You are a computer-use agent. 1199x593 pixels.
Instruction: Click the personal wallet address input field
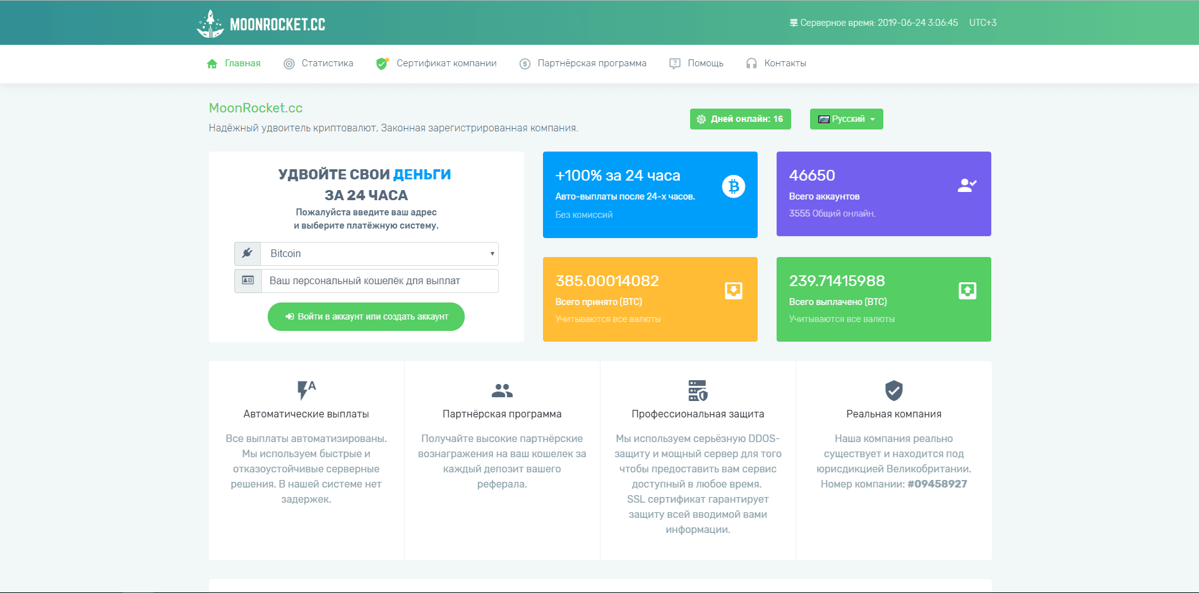click(379, 281)
